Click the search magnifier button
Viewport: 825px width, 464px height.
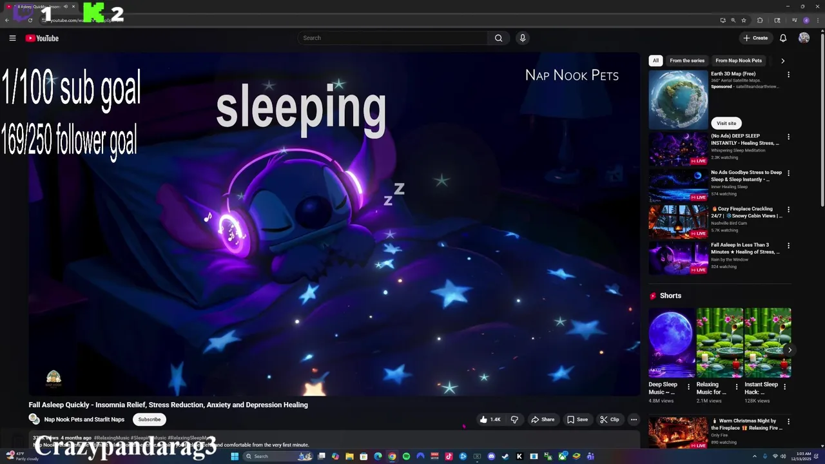(498, 38)
